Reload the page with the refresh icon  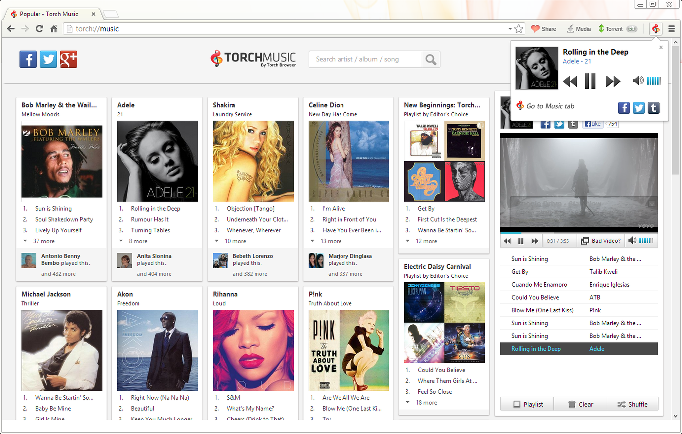click(39, 29)
